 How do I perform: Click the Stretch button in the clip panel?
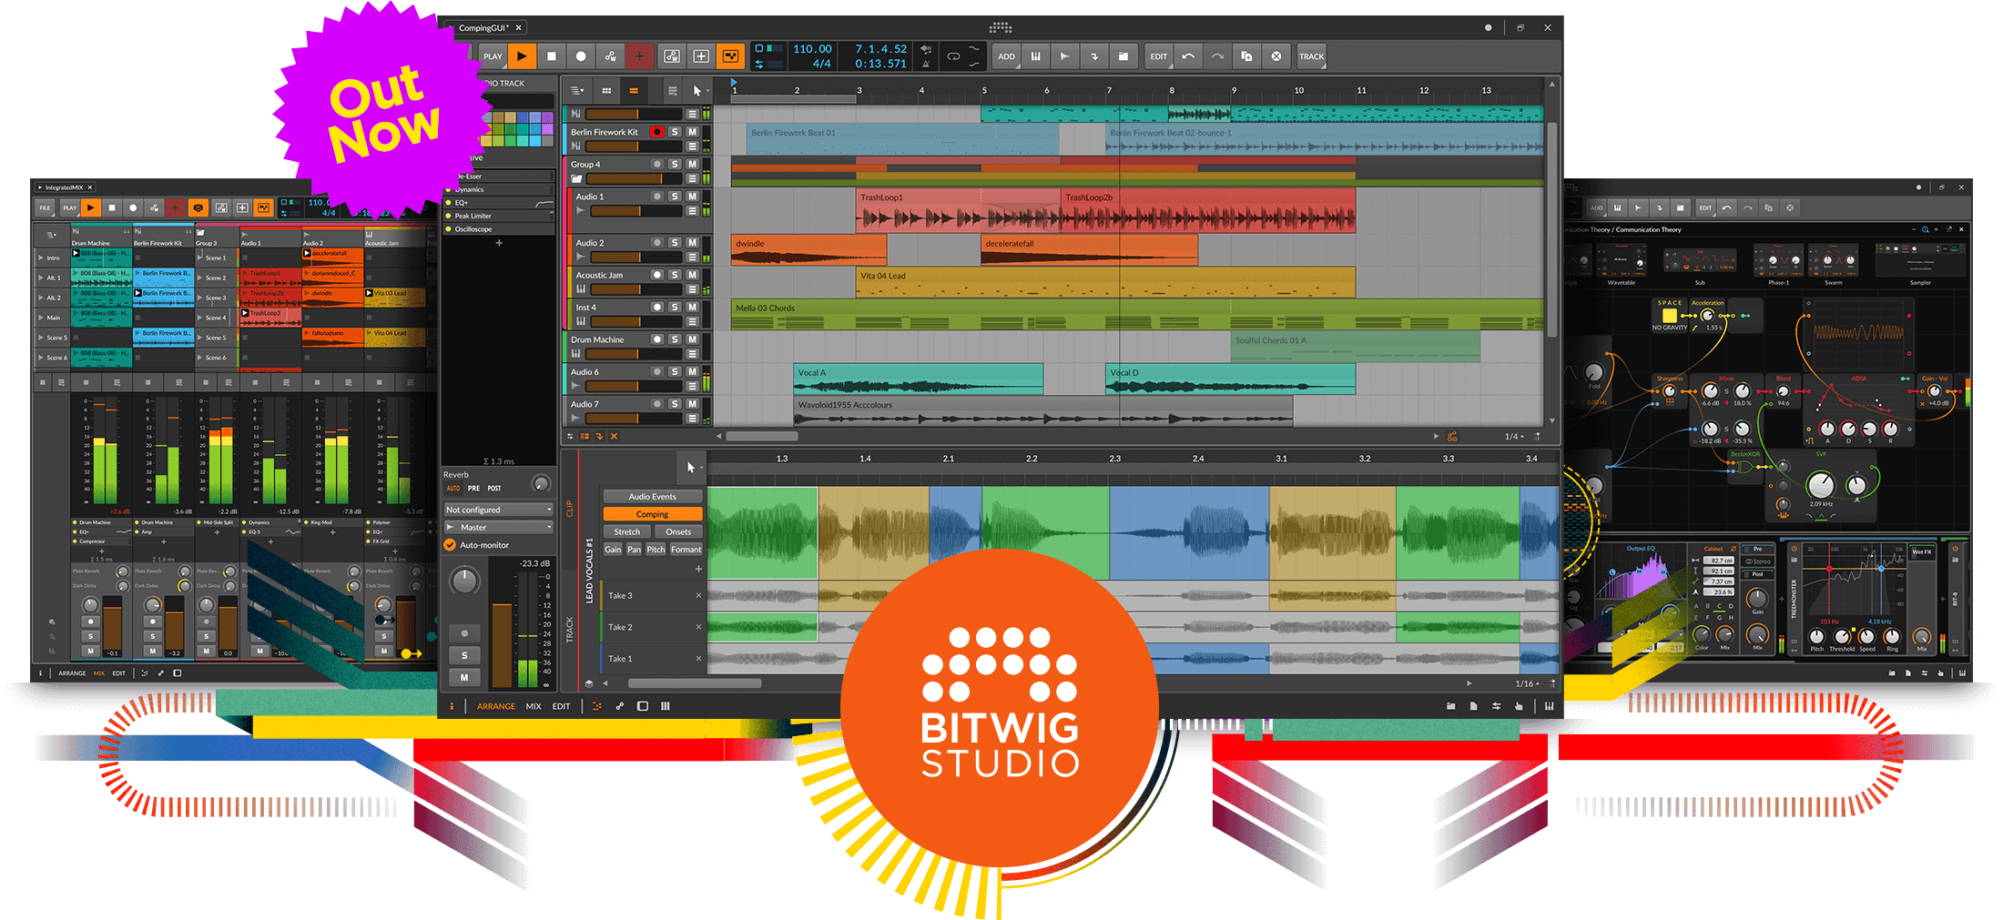pos(625,531)
